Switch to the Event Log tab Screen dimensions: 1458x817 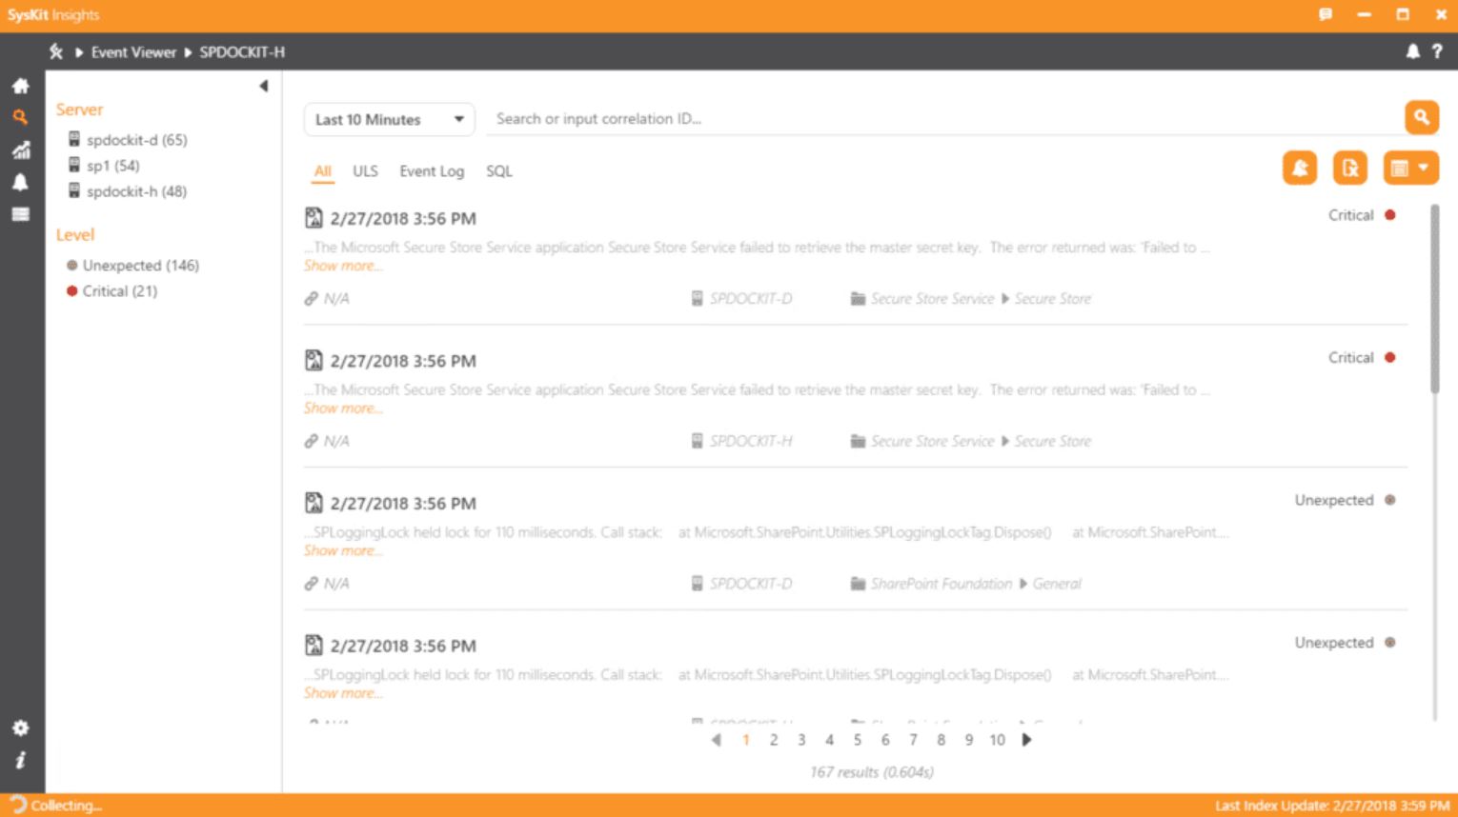pyautogui.click(x=432, y=171)
